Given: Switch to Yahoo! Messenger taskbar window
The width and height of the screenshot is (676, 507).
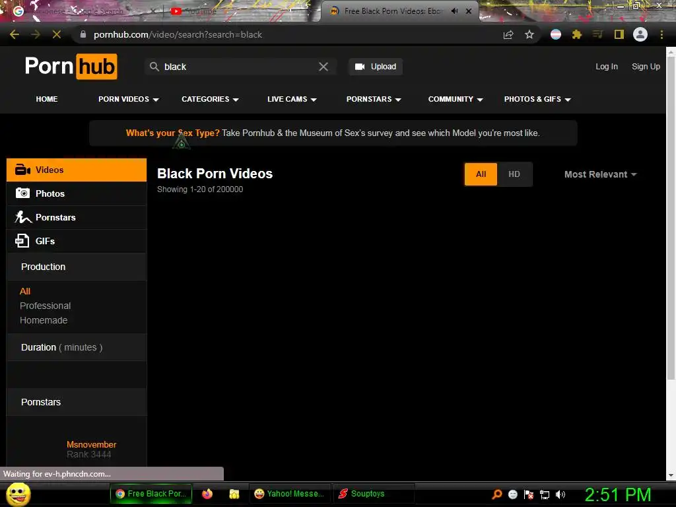Looking at the screenshot, I should 290,494.
